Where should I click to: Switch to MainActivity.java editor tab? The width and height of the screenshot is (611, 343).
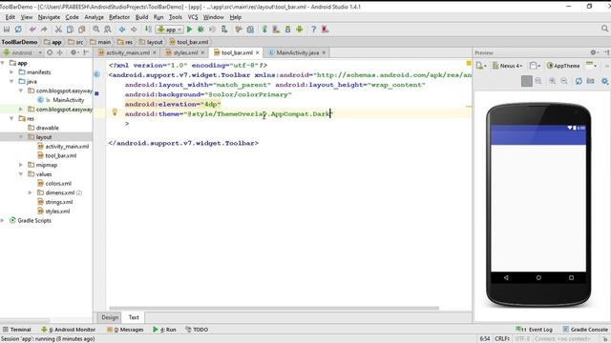[297, 52]
